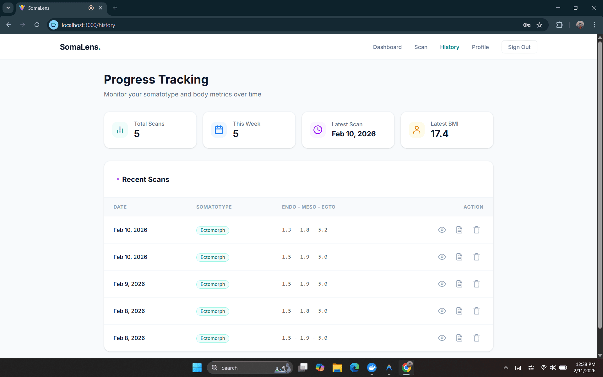Show hidden system tray icons
This screenshot has height=377, width=603.
(506, 368)
